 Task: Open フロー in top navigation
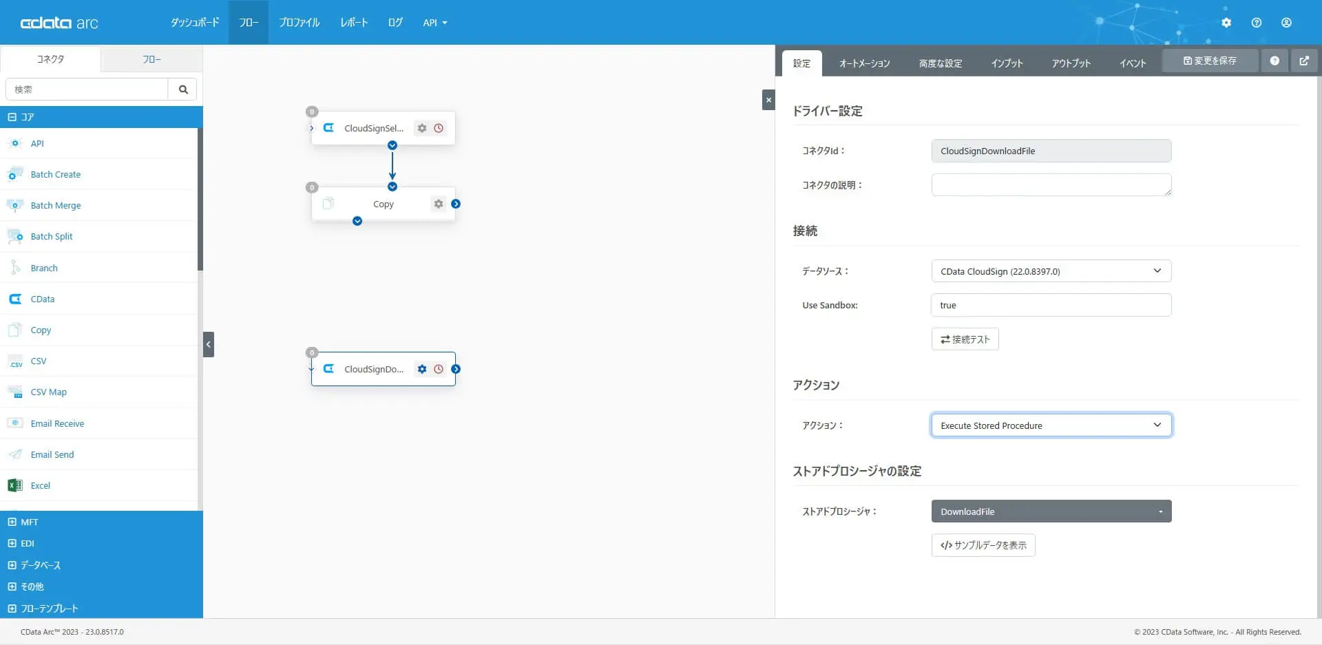tap(249, 23)
